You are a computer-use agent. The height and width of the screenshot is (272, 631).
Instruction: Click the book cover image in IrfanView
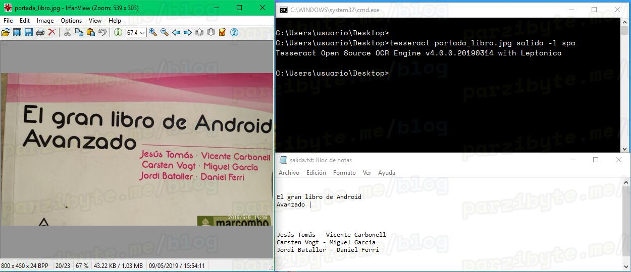click(136, 149)
